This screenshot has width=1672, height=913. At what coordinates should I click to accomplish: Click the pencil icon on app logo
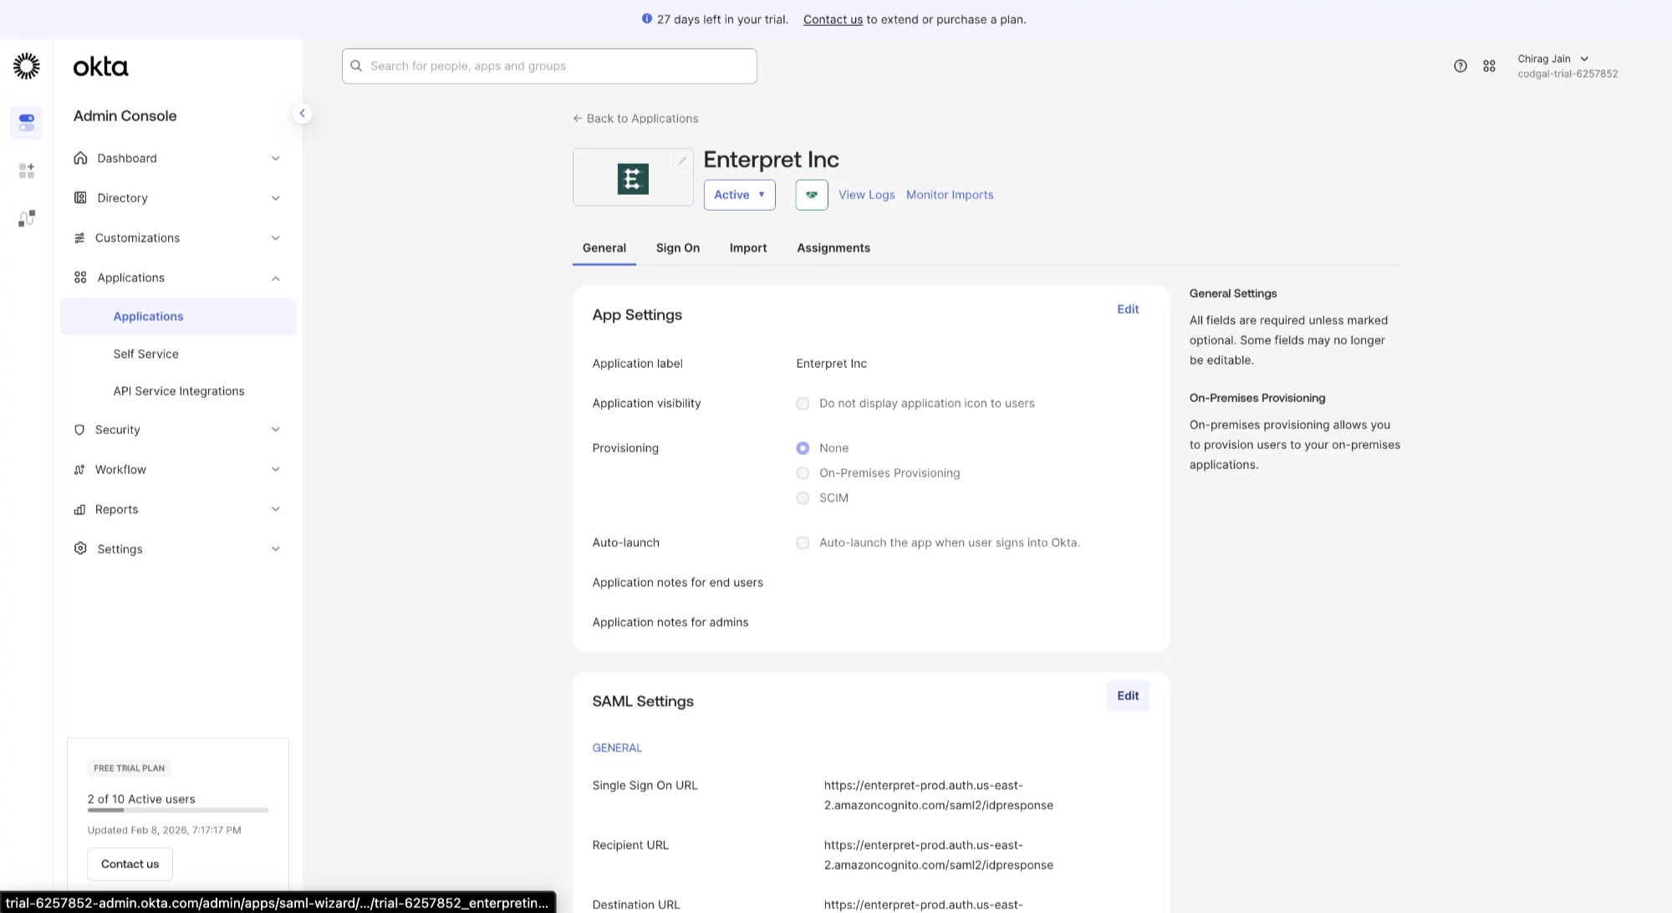(x=682, y=161)
